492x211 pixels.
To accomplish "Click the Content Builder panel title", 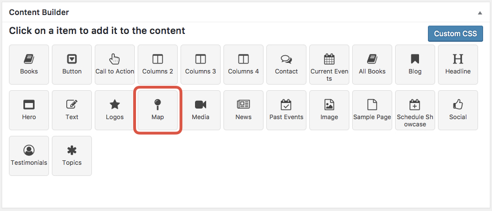I will pos(39,12).
